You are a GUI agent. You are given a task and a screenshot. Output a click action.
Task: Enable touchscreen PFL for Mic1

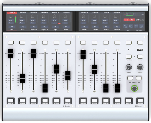(12, 27)
